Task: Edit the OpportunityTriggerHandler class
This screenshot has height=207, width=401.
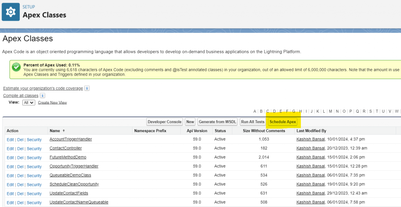Action: tap(10, 166)
